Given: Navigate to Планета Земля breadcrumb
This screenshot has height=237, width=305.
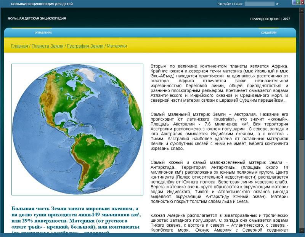Looking at the screenshot, I should (x=47, y=46).
